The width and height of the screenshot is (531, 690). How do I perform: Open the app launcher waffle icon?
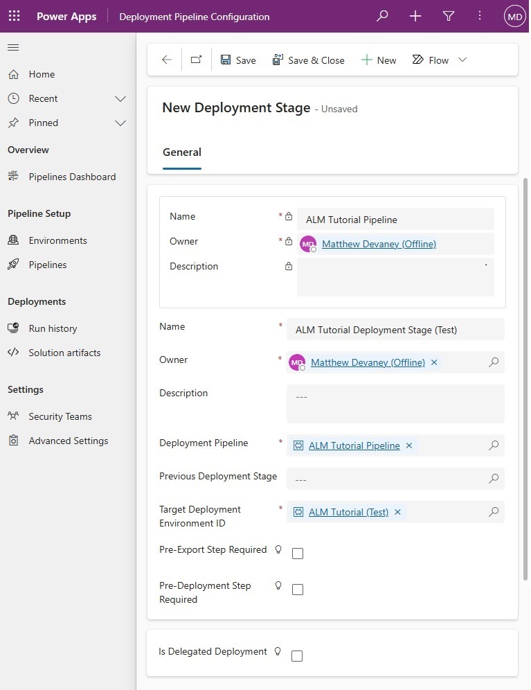click(14, 17)
